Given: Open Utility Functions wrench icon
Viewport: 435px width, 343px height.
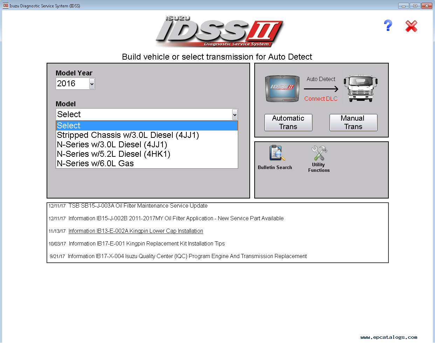Looking at the screenshot, I should 319,153.
